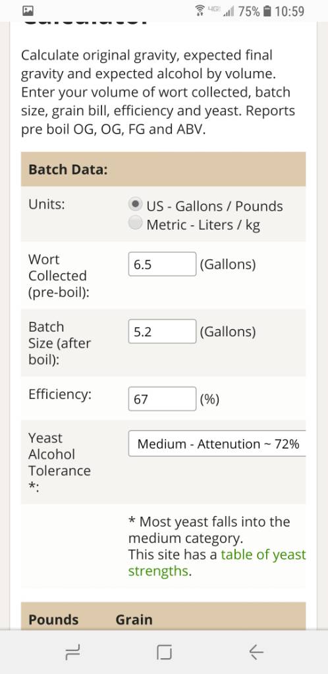Tap the 10:59 clock in status bar
Screen dimensions: 328x674
(x=289, y=11)
